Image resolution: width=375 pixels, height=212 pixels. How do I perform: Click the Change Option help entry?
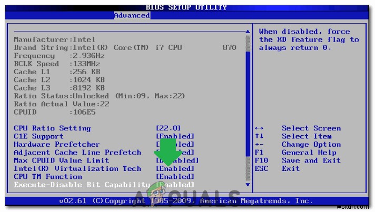point(311,145)
